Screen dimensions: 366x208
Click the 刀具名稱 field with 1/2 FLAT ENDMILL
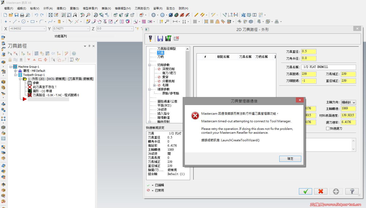tap(329, 67)
